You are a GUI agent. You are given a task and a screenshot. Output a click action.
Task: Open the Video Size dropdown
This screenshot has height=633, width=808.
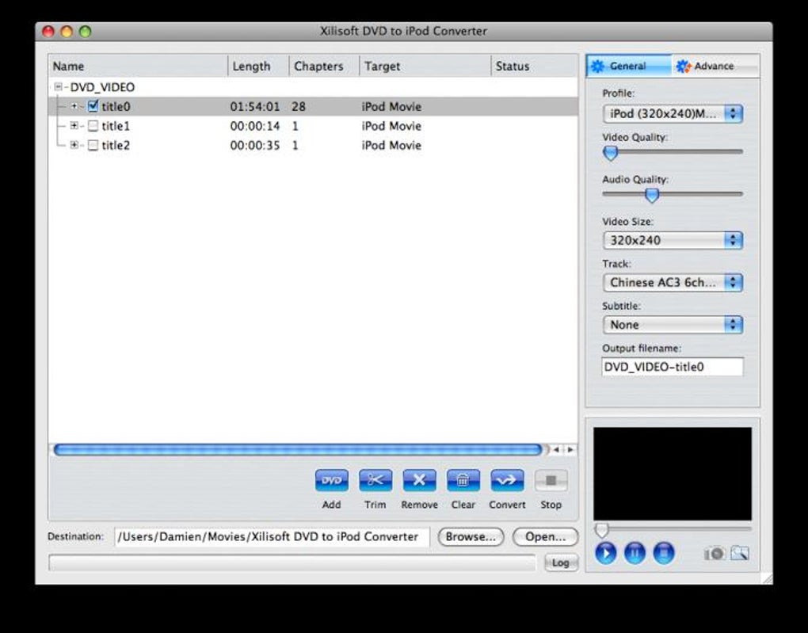(x=673, y=240)
